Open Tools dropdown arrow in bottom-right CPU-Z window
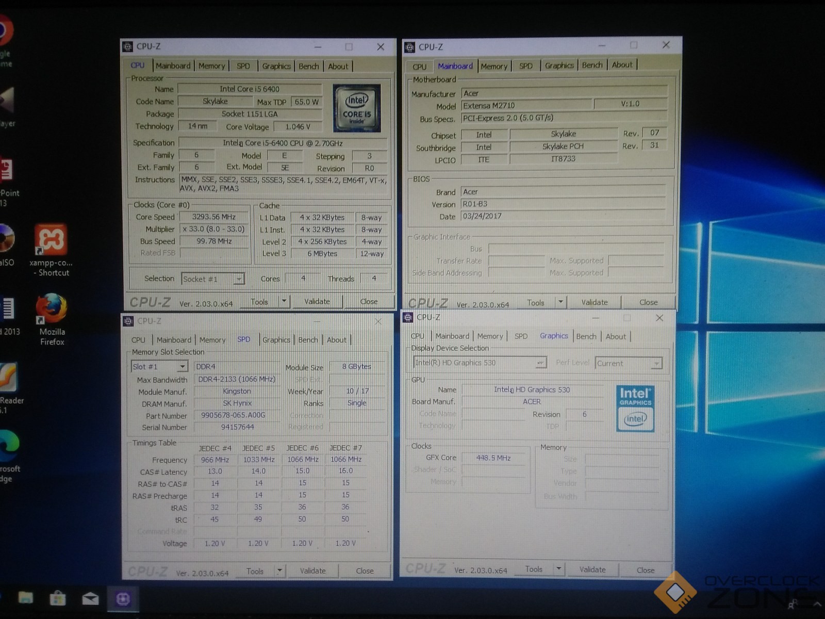825x619 pixels. (558, 569)
